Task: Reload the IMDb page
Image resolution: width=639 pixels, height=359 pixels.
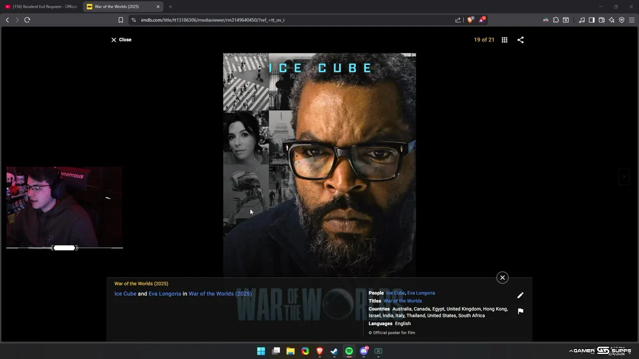Action: (x=27, y=20)
